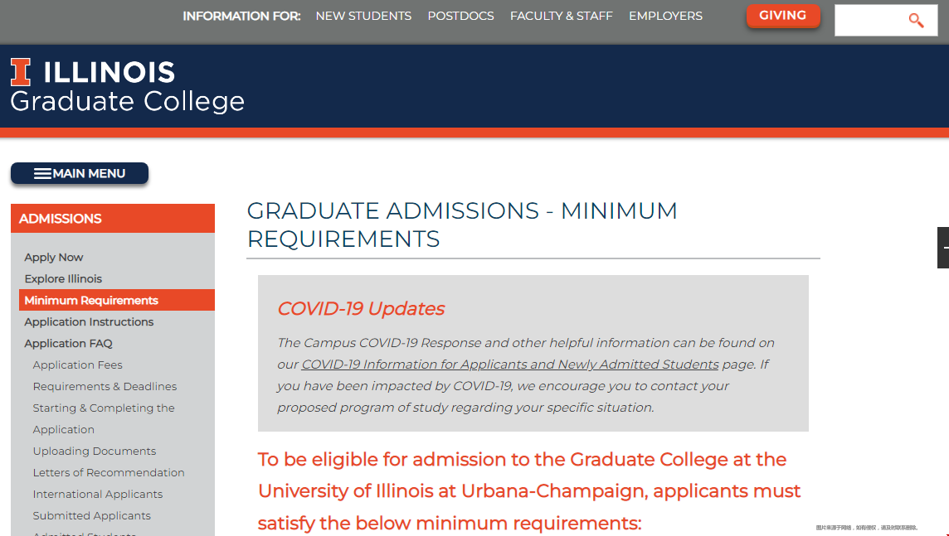Open the Main Menu hamburger button
Screen dimensions: 949x536
click(x=80, y=174)
